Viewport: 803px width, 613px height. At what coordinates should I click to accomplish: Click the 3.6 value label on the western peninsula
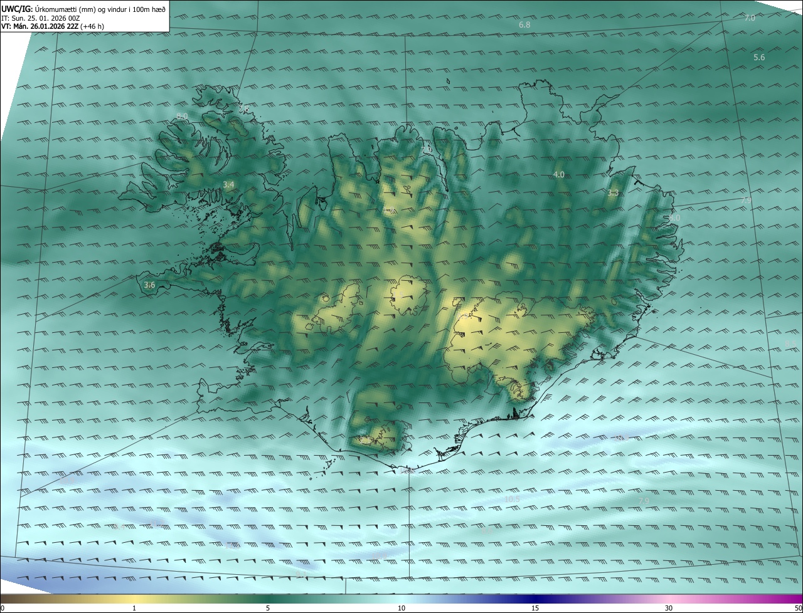pos(149,285)
